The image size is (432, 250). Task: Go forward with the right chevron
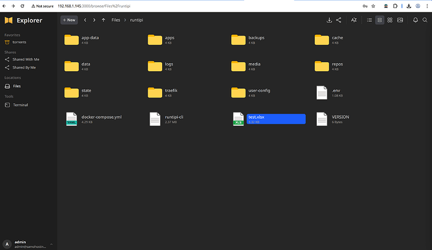click(x=94, y=20)
